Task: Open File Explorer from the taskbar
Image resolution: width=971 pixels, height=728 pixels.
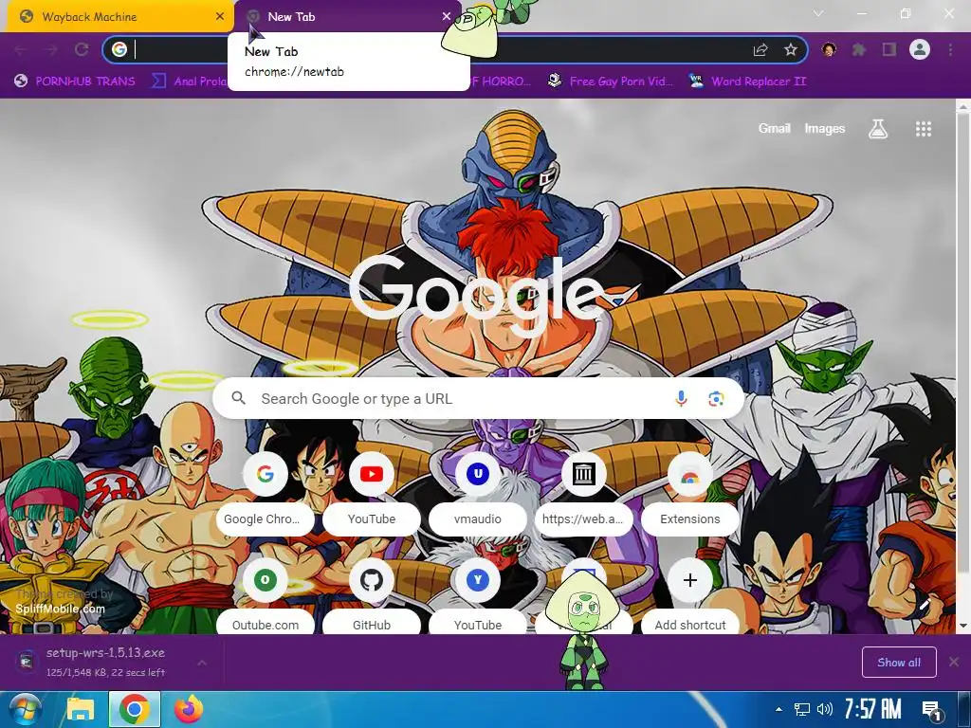Action: 81,709
